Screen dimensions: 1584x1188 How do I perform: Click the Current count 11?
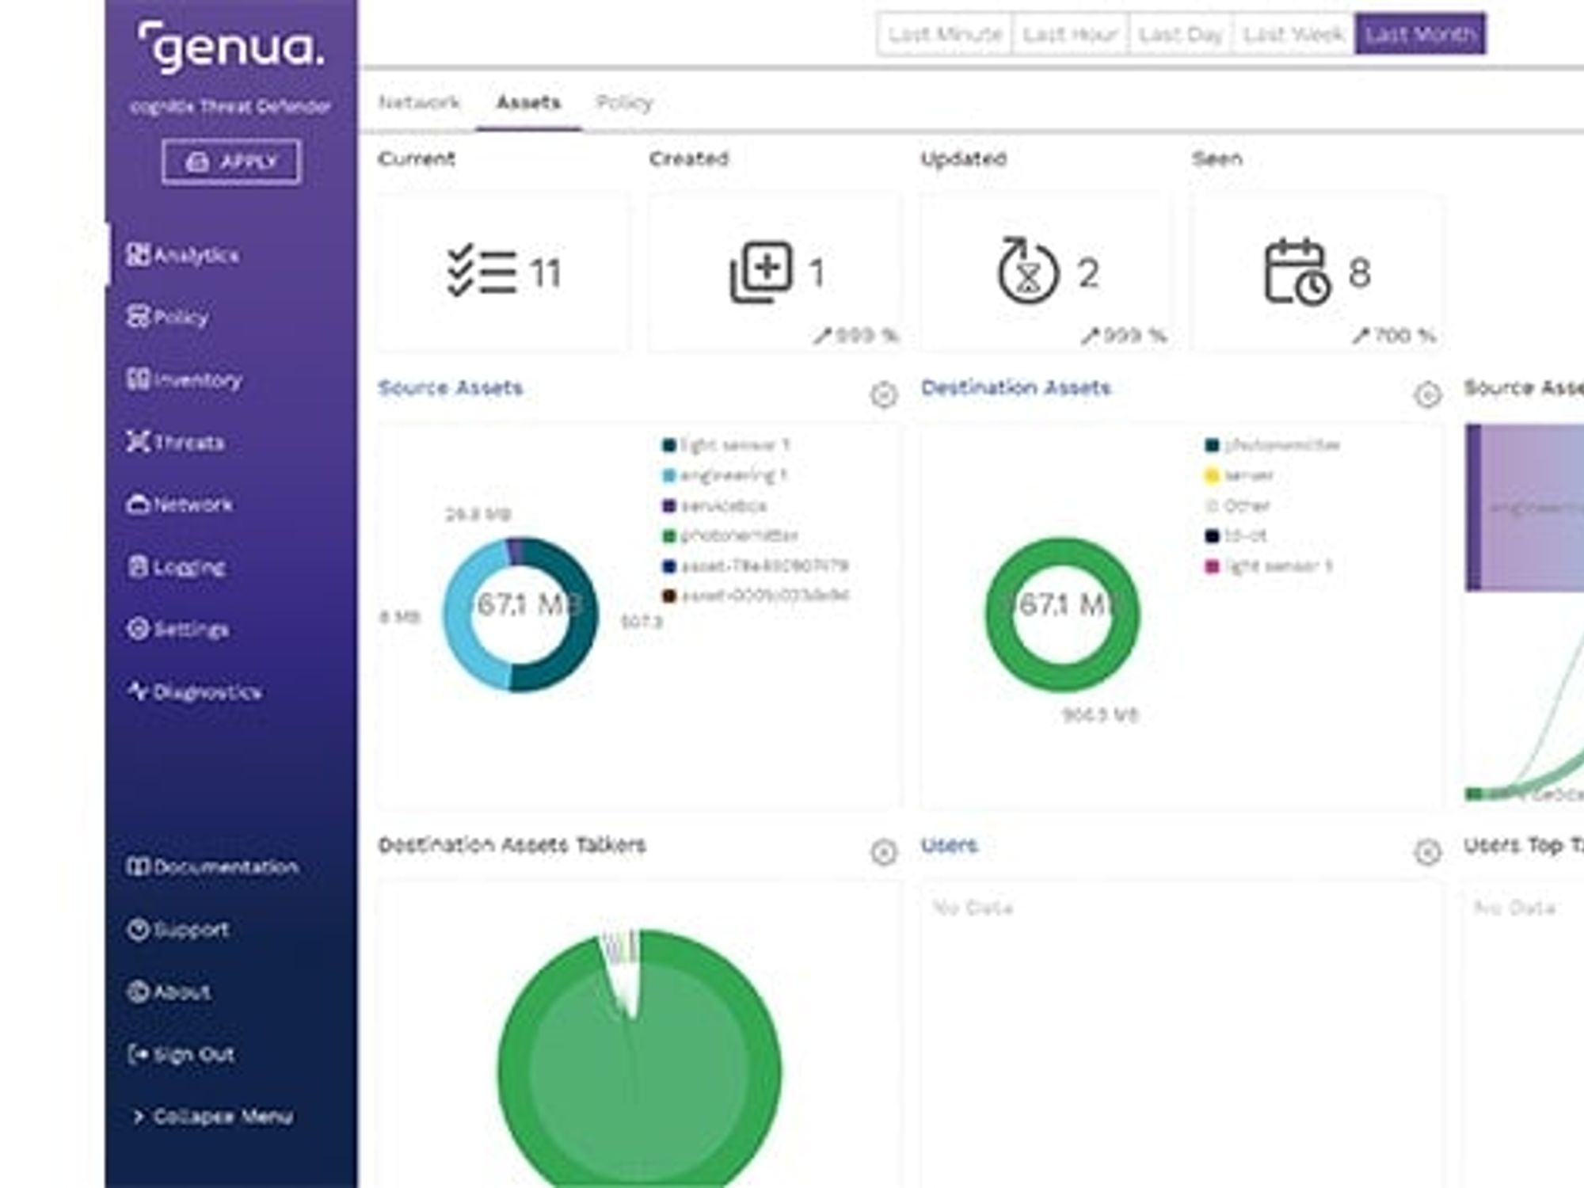[546, 273]
